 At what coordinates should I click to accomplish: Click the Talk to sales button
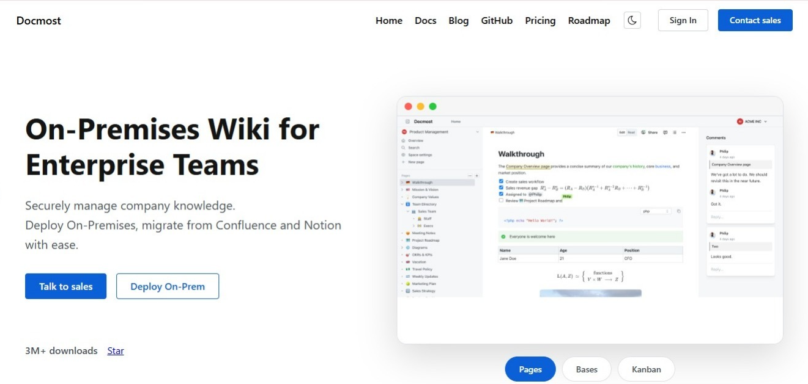coord(66,286)
